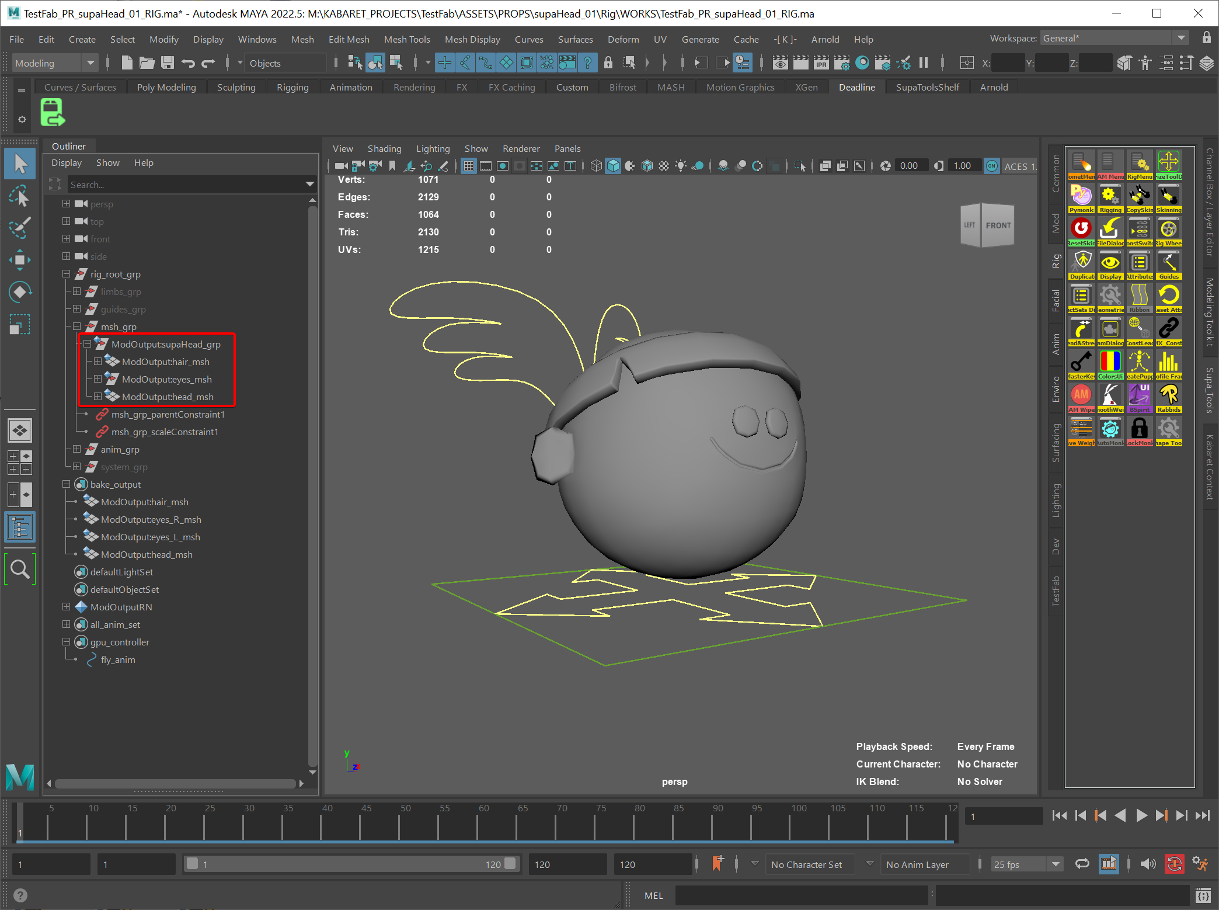This screenshot has width=1219, height=910.
Task: Open the Outliner Show menu
Action: (107, 162)
